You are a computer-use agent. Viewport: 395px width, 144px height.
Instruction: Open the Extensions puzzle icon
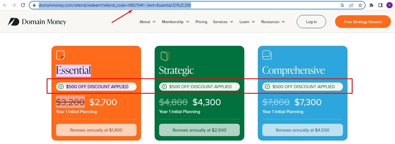click(372, 5)
